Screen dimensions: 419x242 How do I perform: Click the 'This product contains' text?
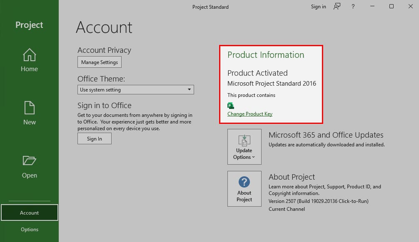click(x=251, y=95)
